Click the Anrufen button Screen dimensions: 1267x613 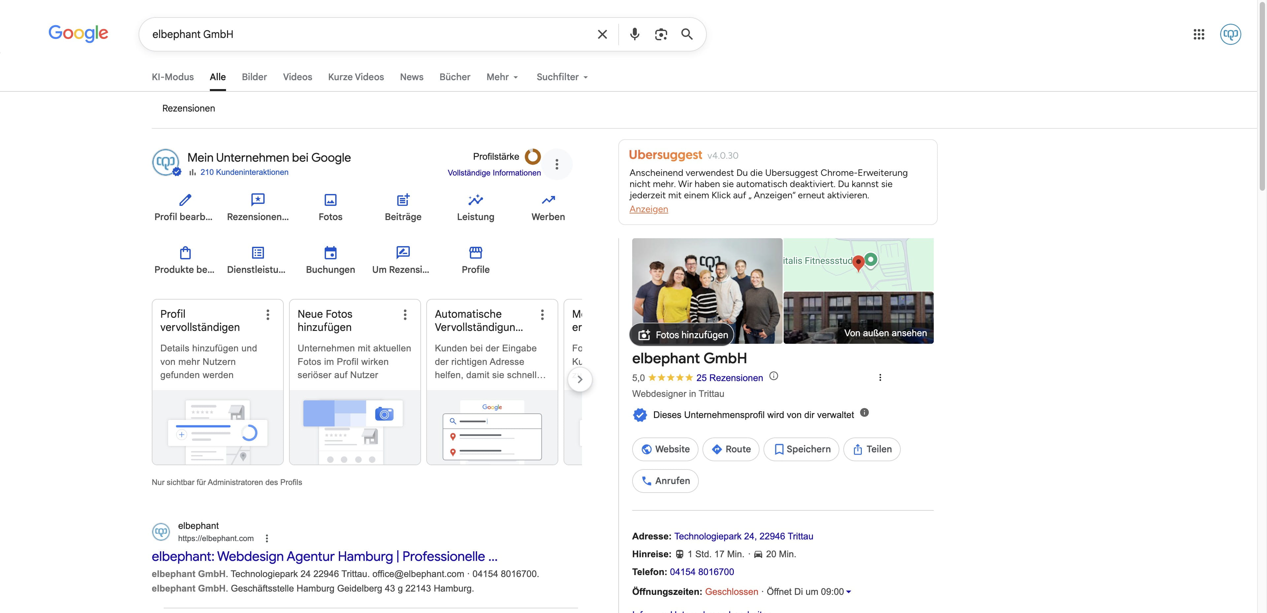[x=665, y=481]
